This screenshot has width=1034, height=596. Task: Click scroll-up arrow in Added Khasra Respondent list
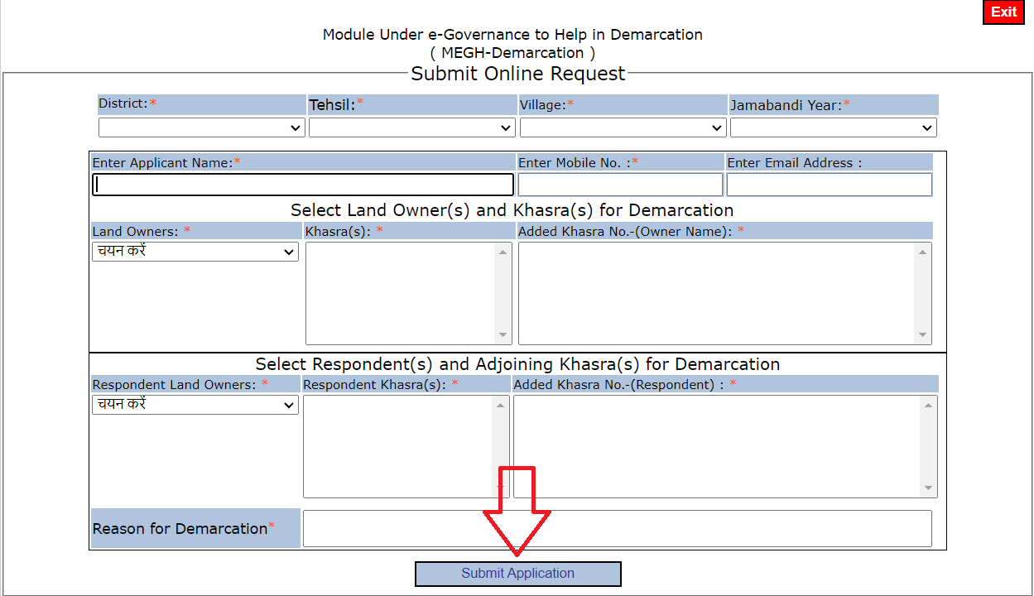click(x=928, y=405)
